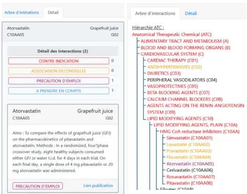Select Pravastatin (C10AA03) in tree
The image size is (247, 194).
(x=189, y=151)
